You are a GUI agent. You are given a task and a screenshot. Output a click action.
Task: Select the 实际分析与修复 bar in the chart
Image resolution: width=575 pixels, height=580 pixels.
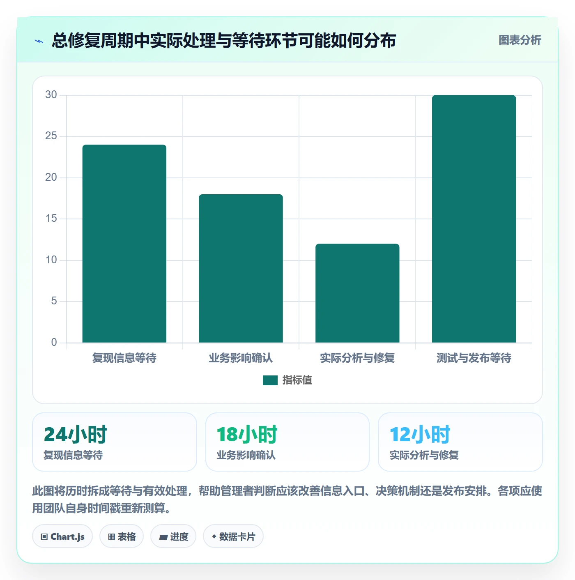[x=357, y=293]
